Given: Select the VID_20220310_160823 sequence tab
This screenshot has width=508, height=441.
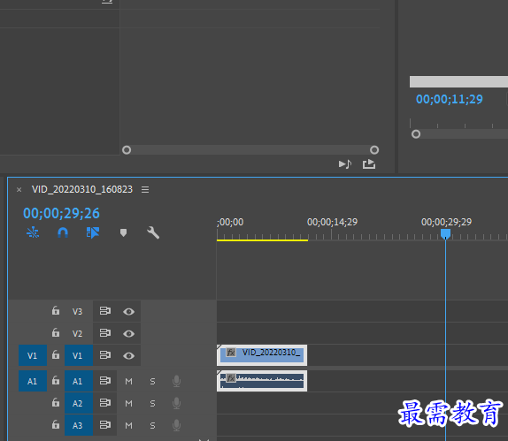Looking at the screenshot, I should (82, 189).
